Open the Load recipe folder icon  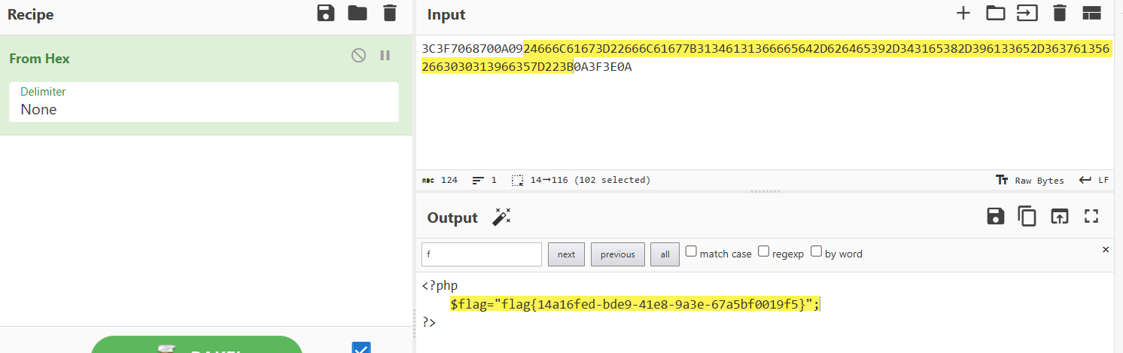(x=358, y=13)
